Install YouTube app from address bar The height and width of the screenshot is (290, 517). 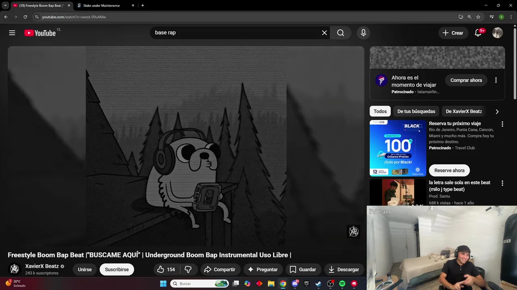(x=461, y=17)
